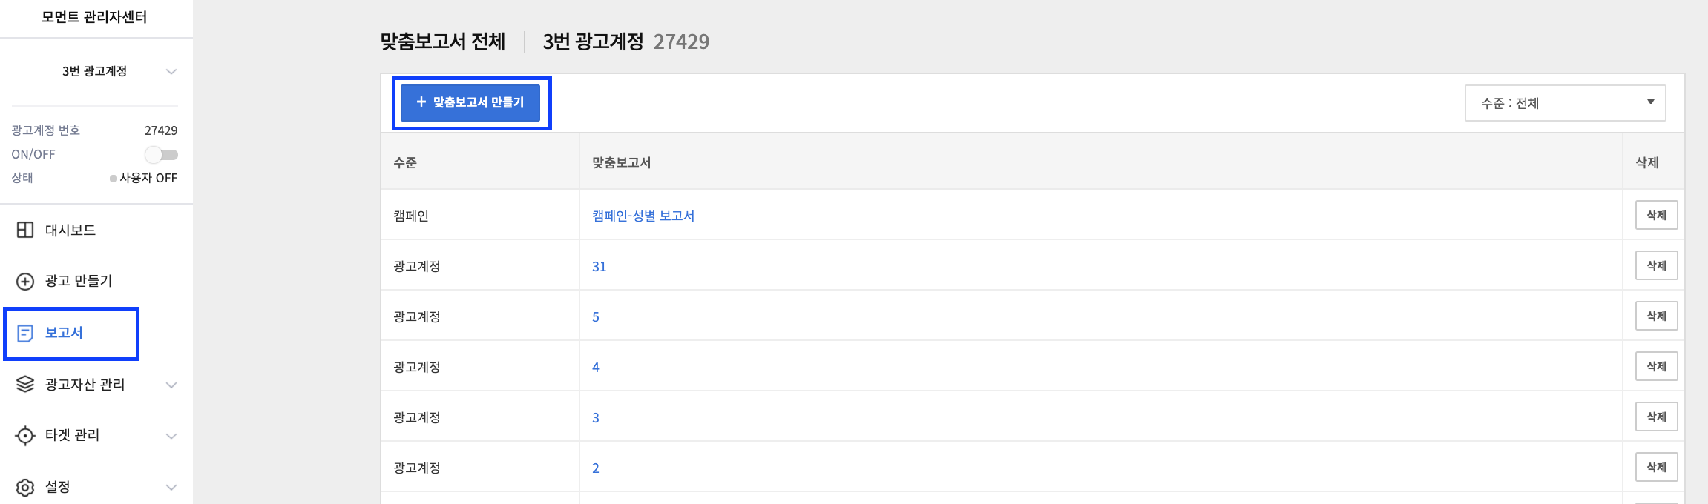This screenshot has width=1708, height=504.
Task: Delete the report named 4
Action: [1656, 366]
